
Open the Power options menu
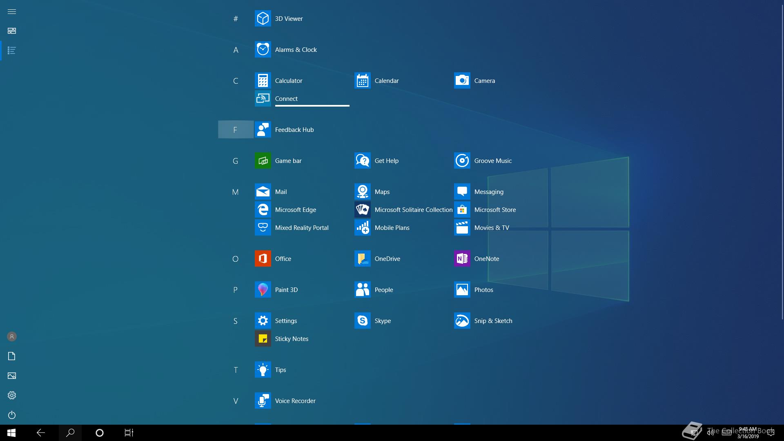12,415
